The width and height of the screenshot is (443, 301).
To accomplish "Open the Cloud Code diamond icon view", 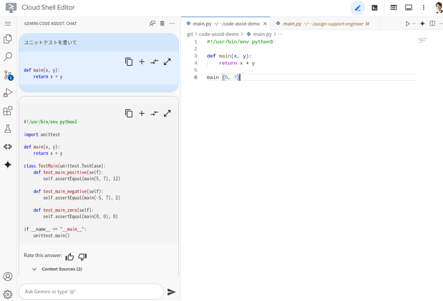I will point(8,147).
